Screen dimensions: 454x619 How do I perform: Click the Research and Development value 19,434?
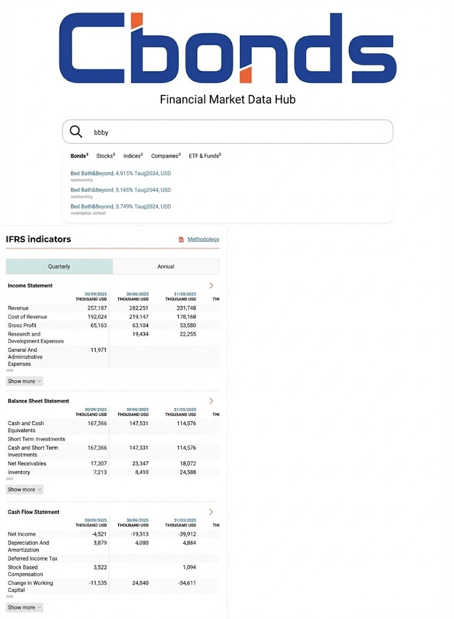tap(140, 334)
